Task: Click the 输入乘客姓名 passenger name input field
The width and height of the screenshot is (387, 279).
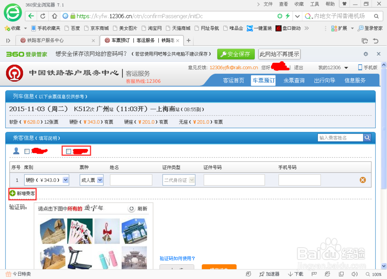Action: (x=340, y=137)
